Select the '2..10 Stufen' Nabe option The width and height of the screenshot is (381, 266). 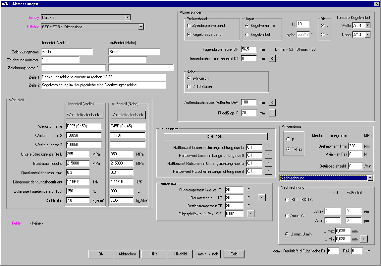tap(189, 87)
